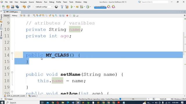
Task: Switch to Source view button
Action: tap(7, 16)
